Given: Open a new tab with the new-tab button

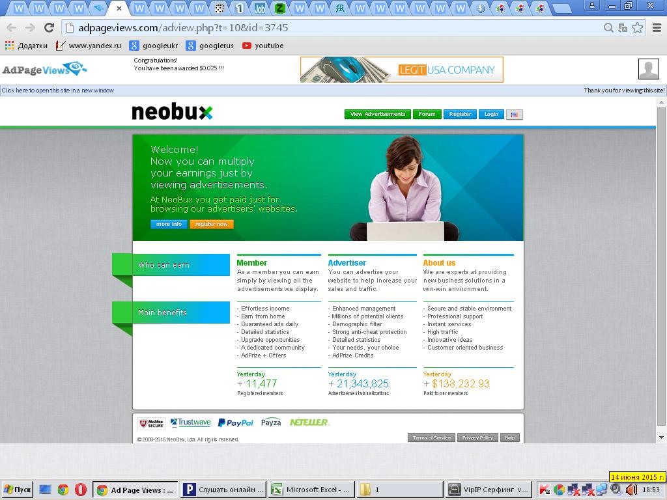Looking at the screenshot, I should (561, 8).
